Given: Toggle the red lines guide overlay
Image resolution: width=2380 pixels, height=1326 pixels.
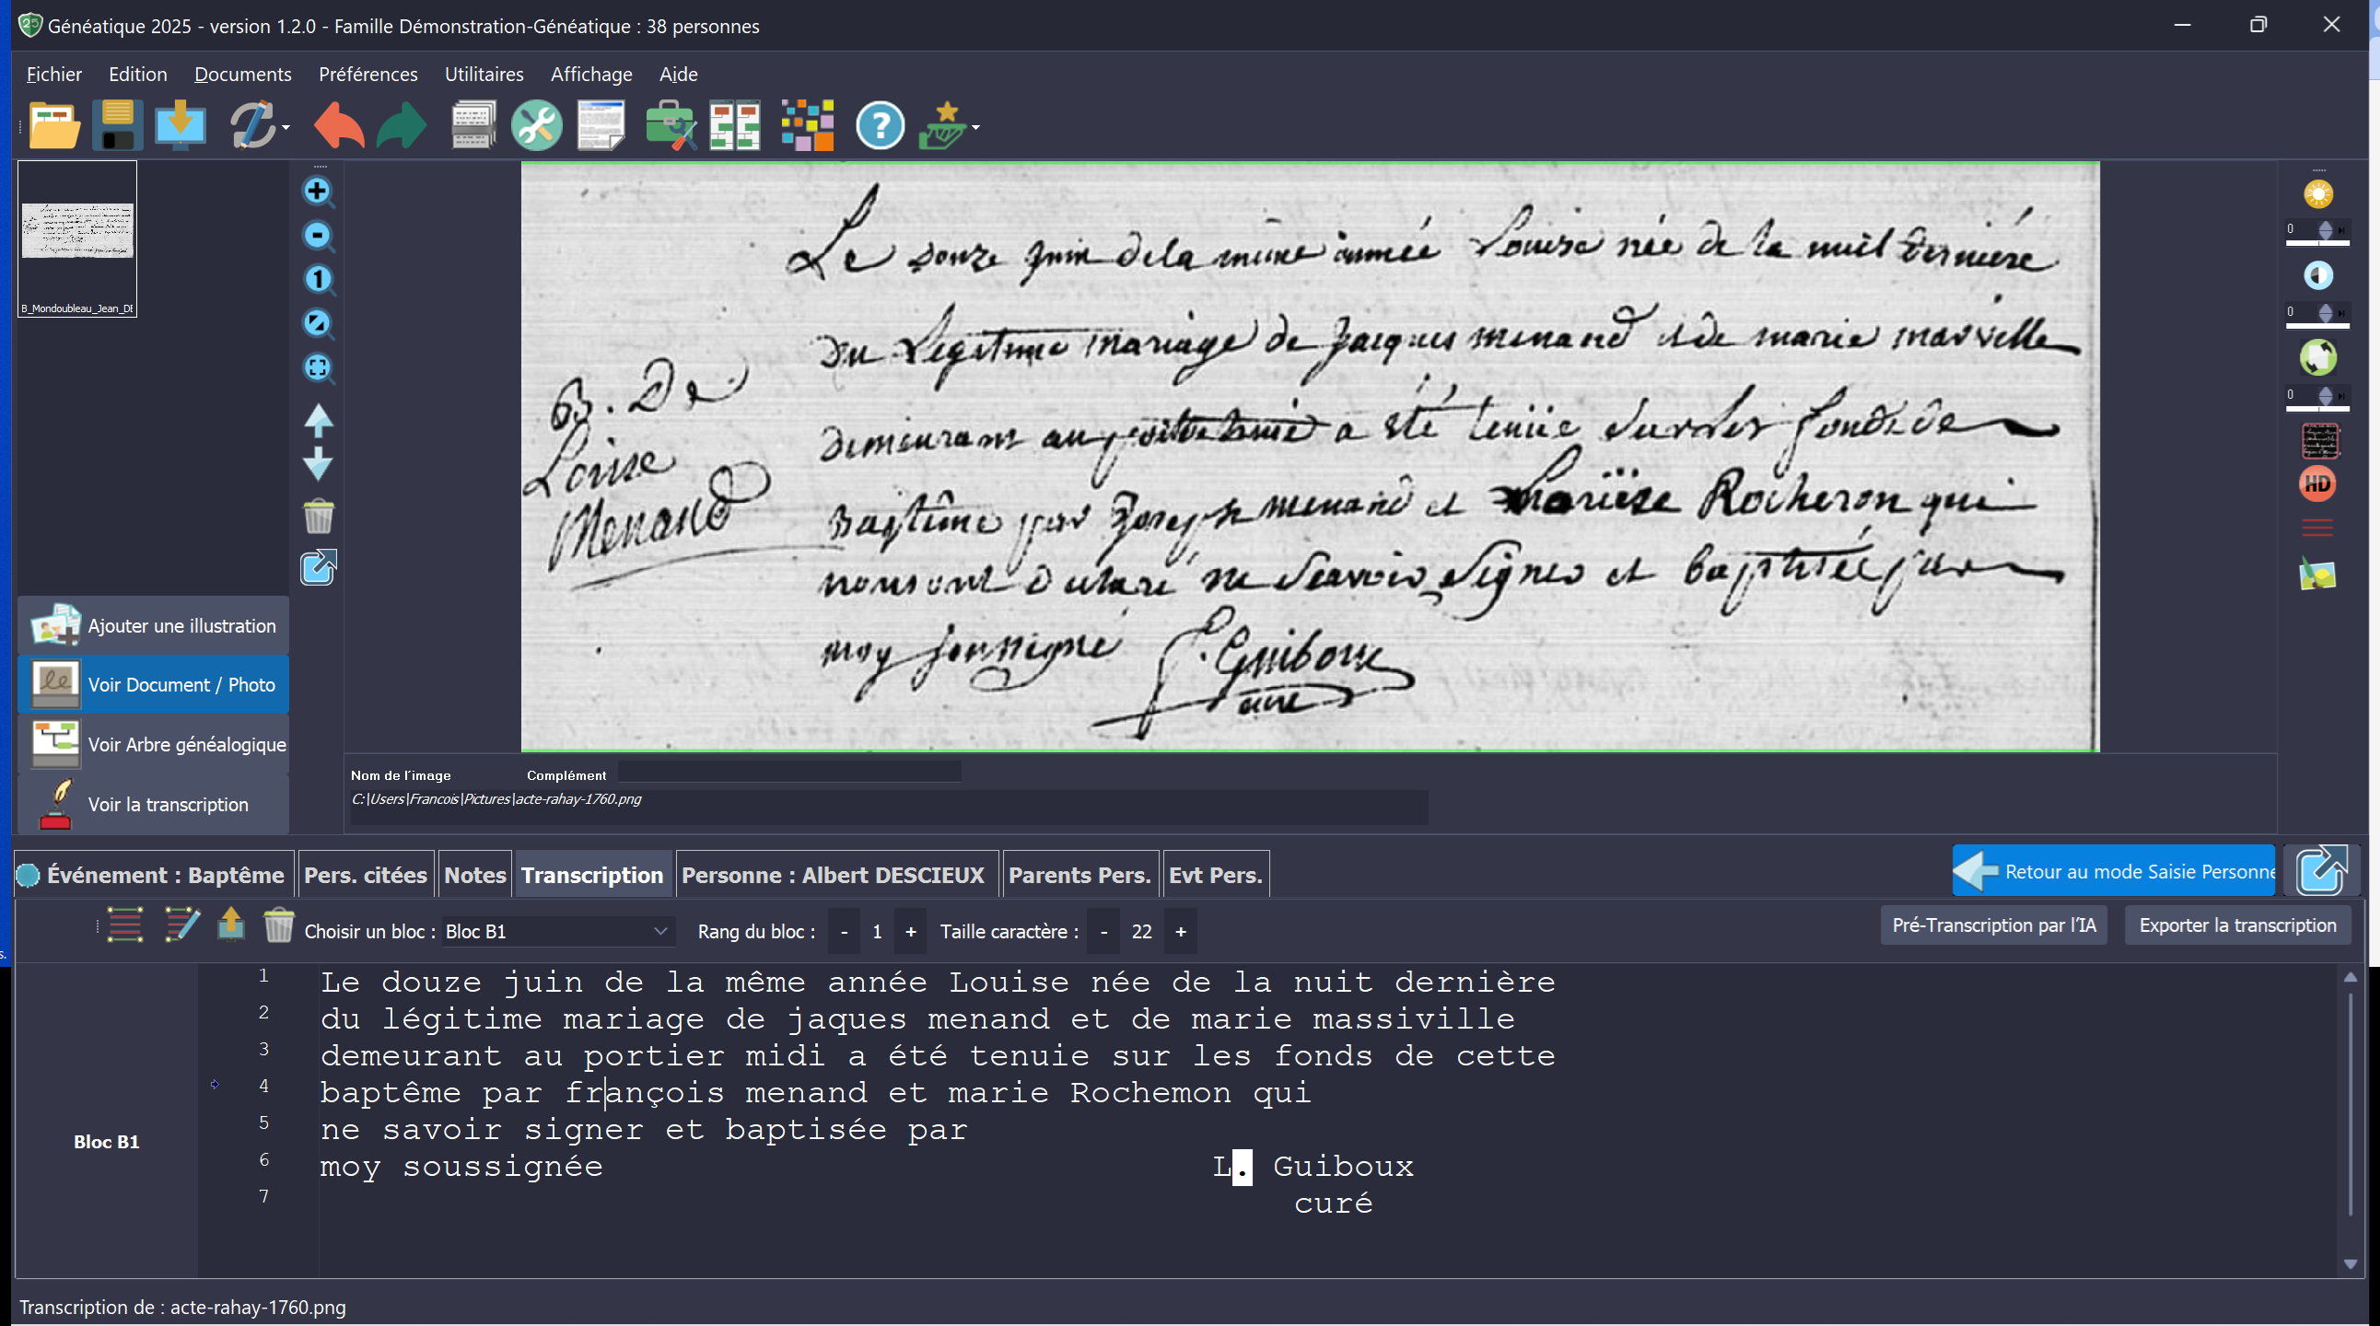Looking at the screenshot, I should (2316, 529).
